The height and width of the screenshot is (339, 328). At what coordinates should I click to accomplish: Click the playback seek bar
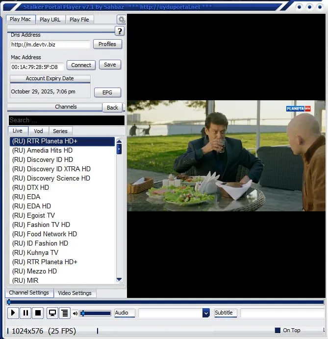(x=165, y=302)
